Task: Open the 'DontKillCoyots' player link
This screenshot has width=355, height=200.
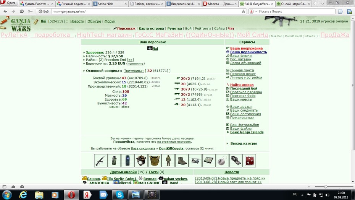Action: point(171,148)
